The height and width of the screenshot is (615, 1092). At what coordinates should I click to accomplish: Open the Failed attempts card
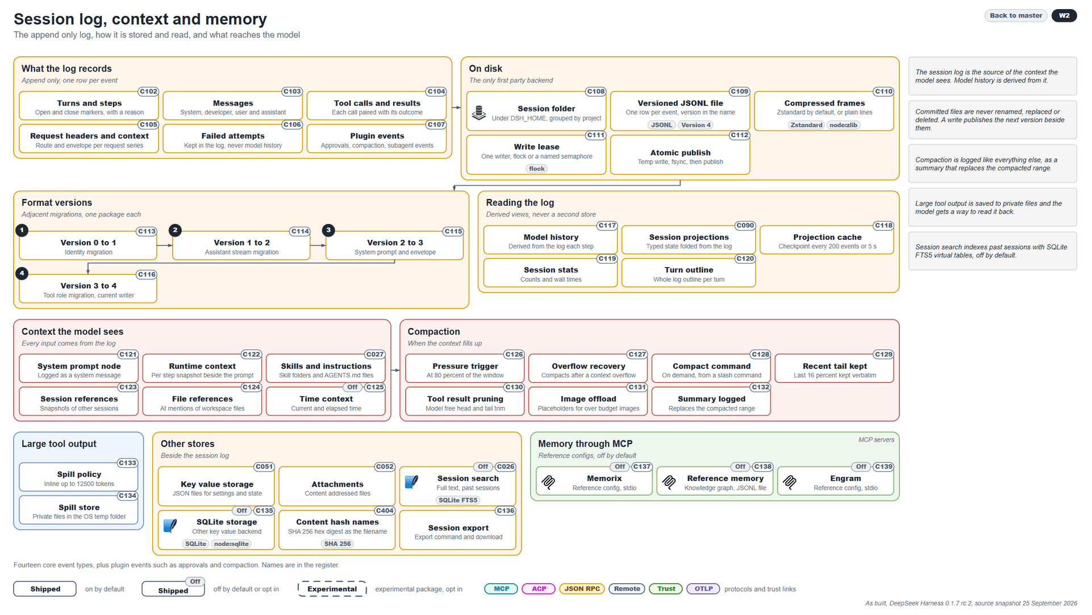point(233,139)
